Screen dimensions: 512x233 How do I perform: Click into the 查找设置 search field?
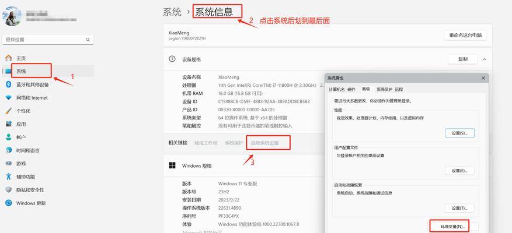click(48, 40)
